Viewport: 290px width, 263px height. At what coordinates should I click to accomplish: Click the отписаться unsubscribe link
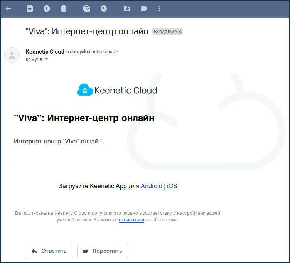point(132,220)
